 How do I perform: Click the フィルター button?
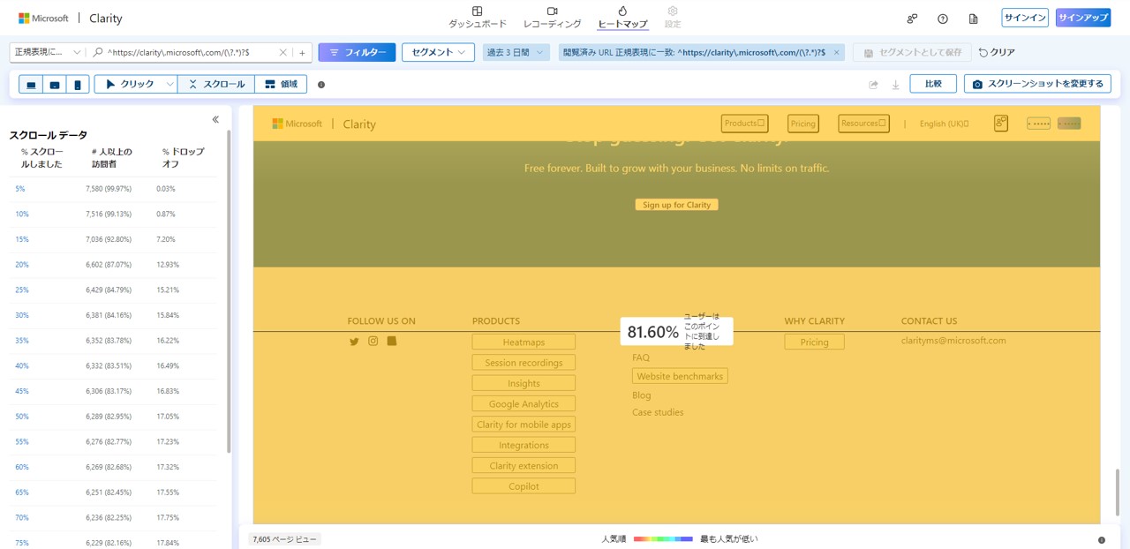(x=357, y=52)
